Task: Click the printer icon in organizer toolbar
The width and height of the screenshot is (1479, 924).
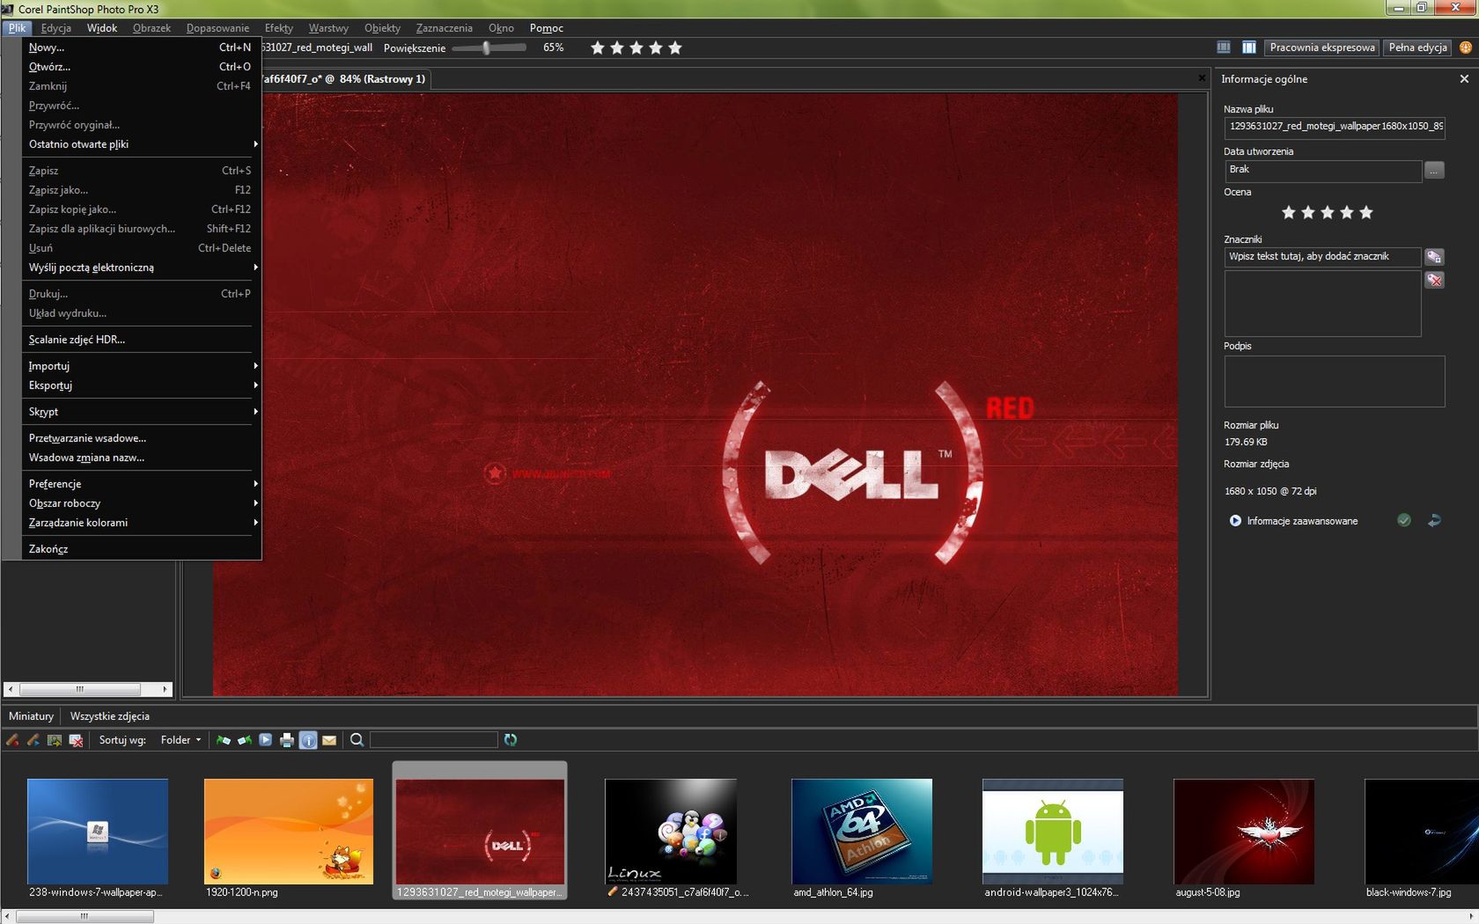Action: (287, 740)
